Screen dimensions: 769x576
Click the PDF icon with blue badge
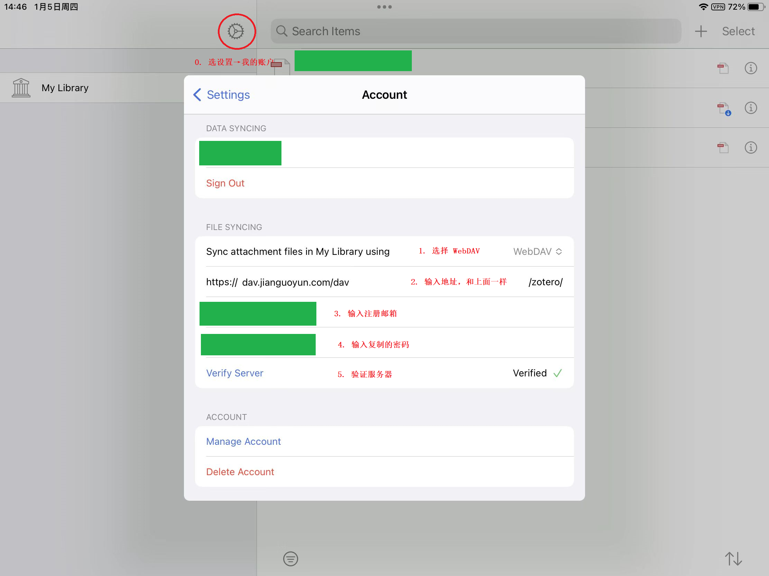click(722, 108)
